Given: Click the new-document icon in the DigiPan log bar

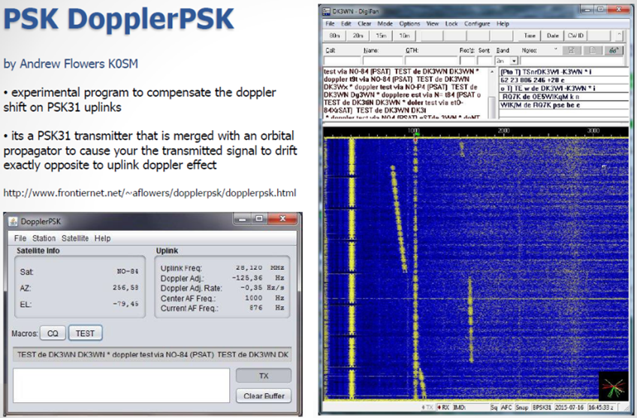Looking at the screenshot, I should pyautogui.click(x=593, y=50).
